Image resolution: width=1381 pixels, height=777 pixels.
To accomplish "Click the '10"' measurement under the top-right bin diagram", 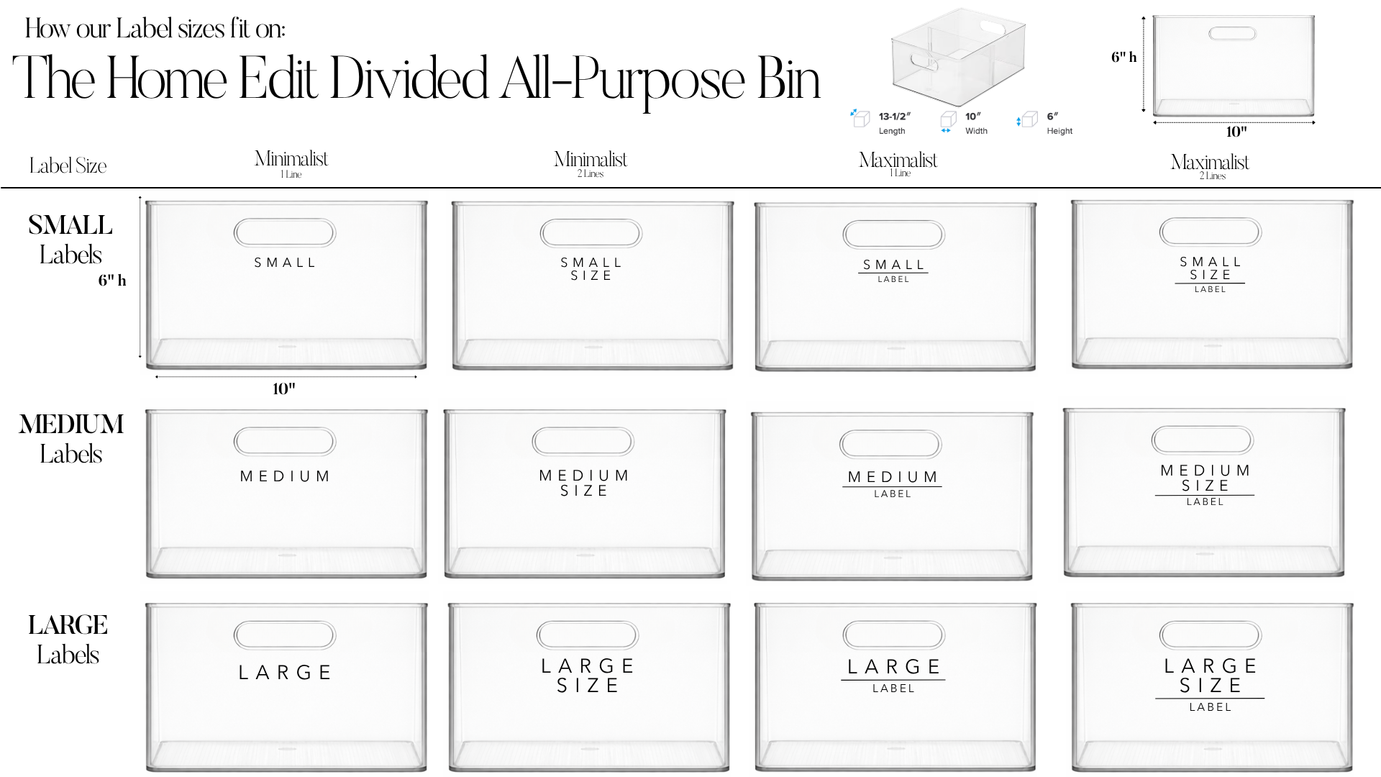I will [1236, 132].
